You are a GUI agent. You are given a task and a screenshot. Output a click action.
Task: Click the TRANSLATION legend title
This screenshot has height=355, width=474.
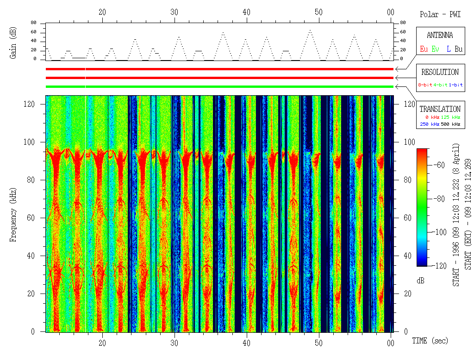pyautogui.click(x=440, y=109)
